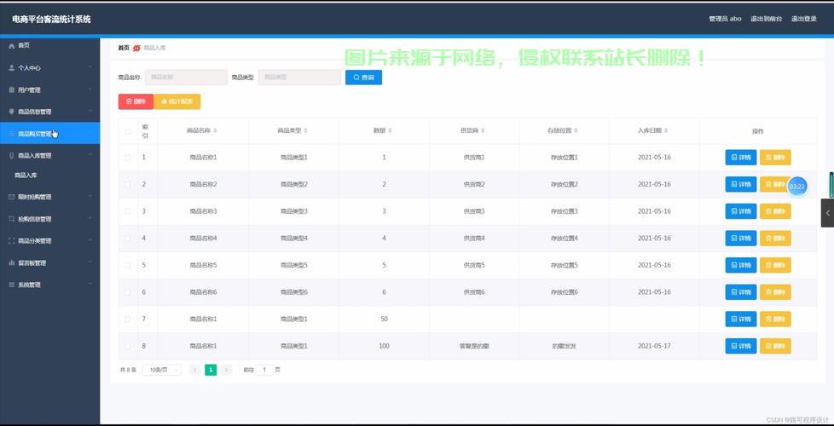This screenshot has height=426, width=834.
Task: Click 管理员 abo in the top bar
Action: pyautogui.click(x=725, y=19)
